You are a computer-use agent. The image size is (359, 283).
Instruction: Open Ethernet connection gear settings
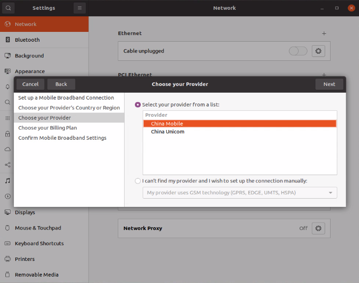(318, 51)
